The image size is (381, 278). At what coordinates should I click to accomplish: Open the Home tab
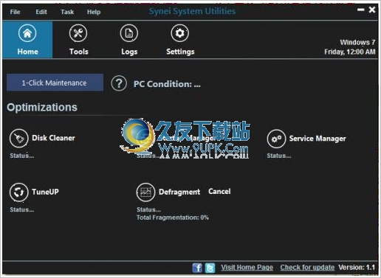pos(27,40)
